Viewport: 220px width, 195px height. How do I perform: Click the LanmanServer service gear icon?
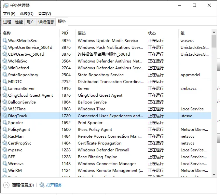[x=5, y=89]
